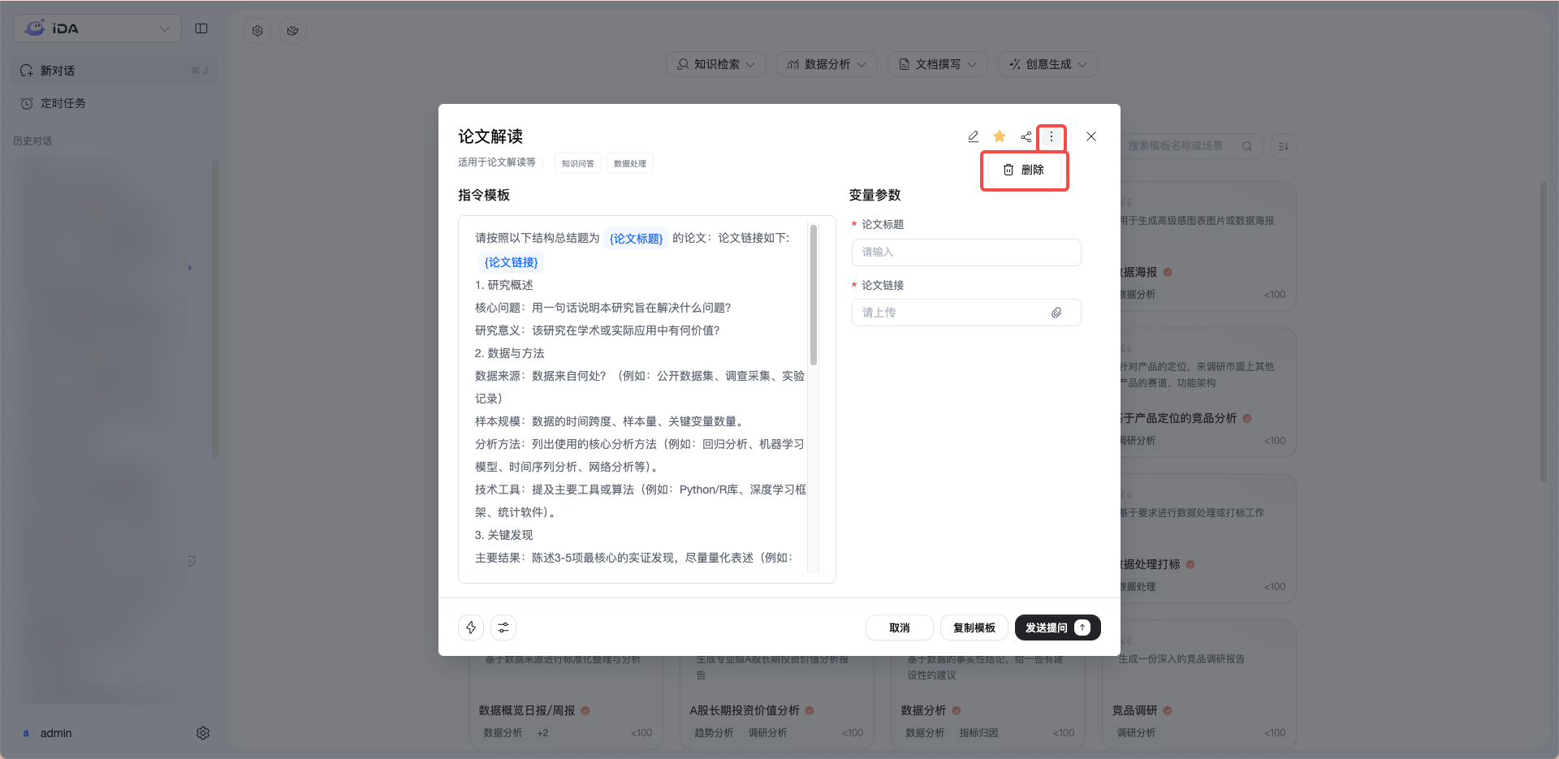Click the 取消 button
Image resolution: width=1559 pixels, height=759 pixels.
900,627
